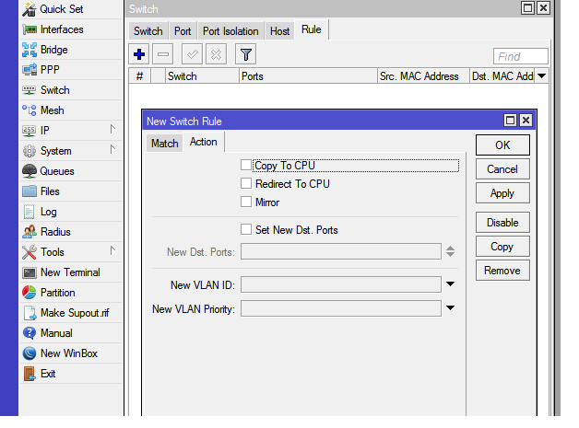Open the column selector dropdown arrow
579x428 pixels.
pos(542,76)
